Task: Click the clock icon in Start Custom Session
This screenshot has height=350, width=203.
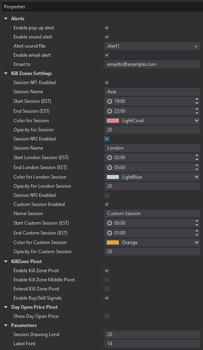Action: (x=110, y=223)
